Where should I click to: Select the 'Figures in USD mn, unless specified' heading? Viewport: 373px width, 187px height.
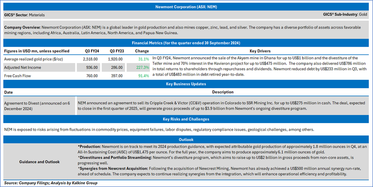[37, 51]
